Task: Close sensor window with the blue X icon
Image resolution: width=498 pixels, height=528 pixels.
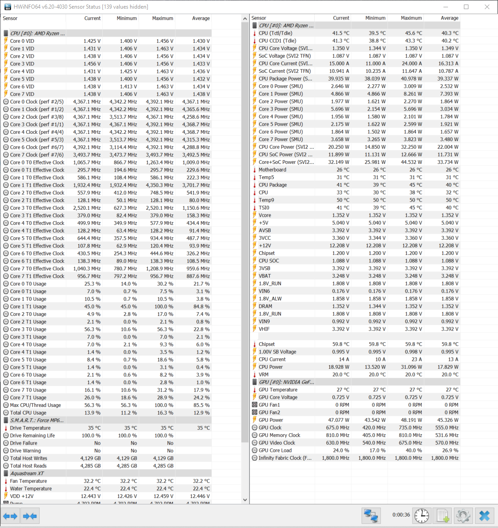Action: pos(484,516)
